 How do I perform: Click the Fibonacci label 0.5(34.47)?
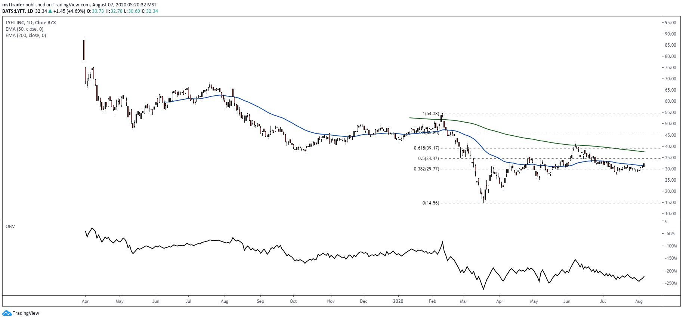[x=429, y=159]
